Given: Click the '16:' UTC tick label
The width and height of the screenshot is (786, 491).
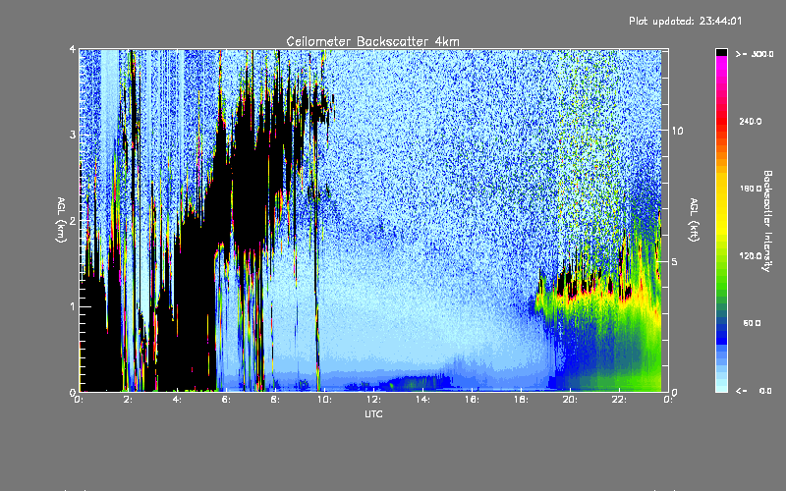Looking at the screenshot, I should (x=472, y=400).
